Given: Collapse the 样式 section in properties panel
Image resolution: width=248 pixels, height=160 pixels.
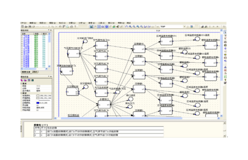Looking at the screenshot, I should [21, 93].
